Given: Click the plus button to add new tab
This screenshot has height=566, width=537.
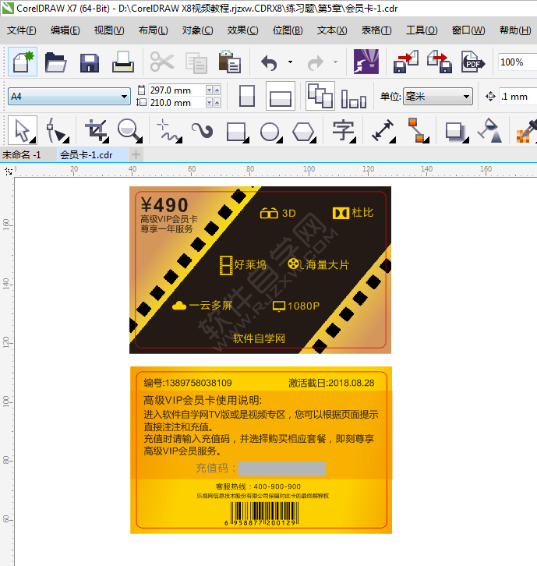Looking at the screenshot, I should coord(136,154).
